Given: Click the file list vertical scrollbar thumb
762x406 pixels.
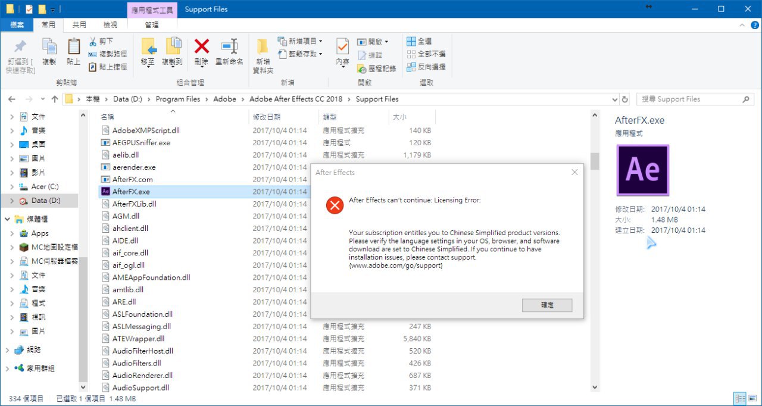Looking at the screenshot, I should tap(595, 161).
